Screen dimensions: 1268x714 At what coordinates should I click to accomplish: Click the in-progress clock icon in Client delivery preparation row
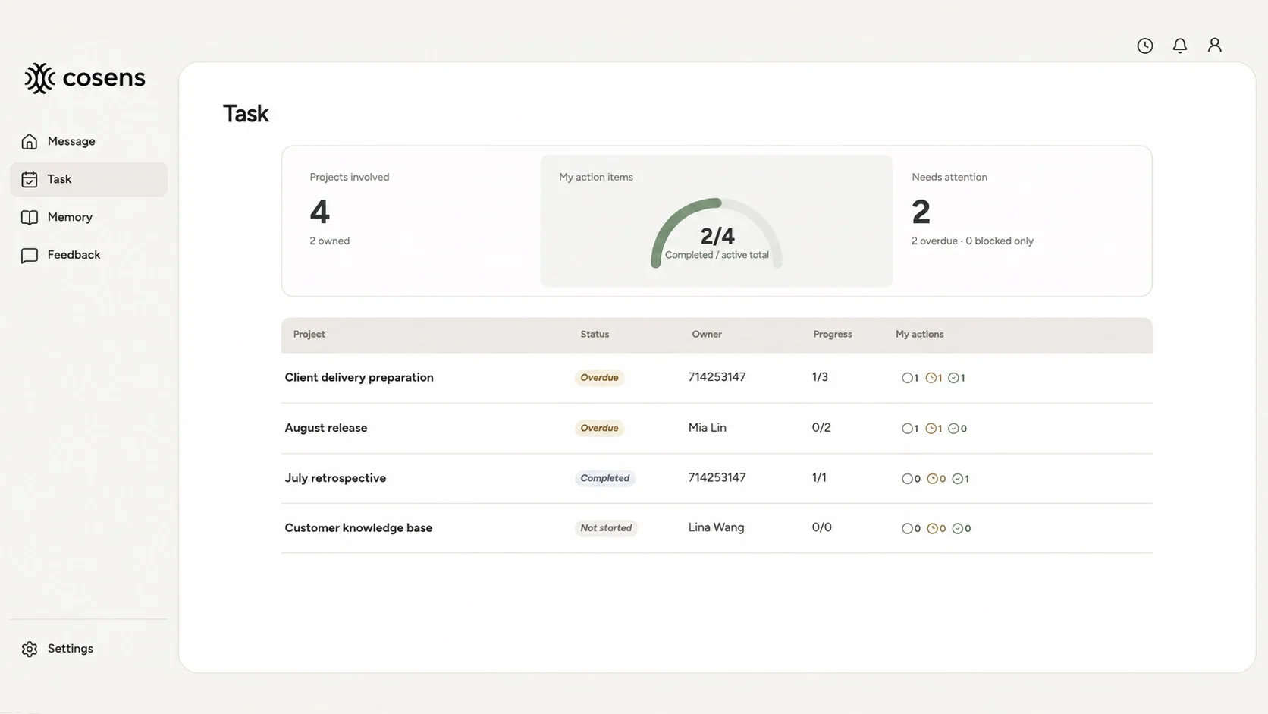(x=931, y=378)
